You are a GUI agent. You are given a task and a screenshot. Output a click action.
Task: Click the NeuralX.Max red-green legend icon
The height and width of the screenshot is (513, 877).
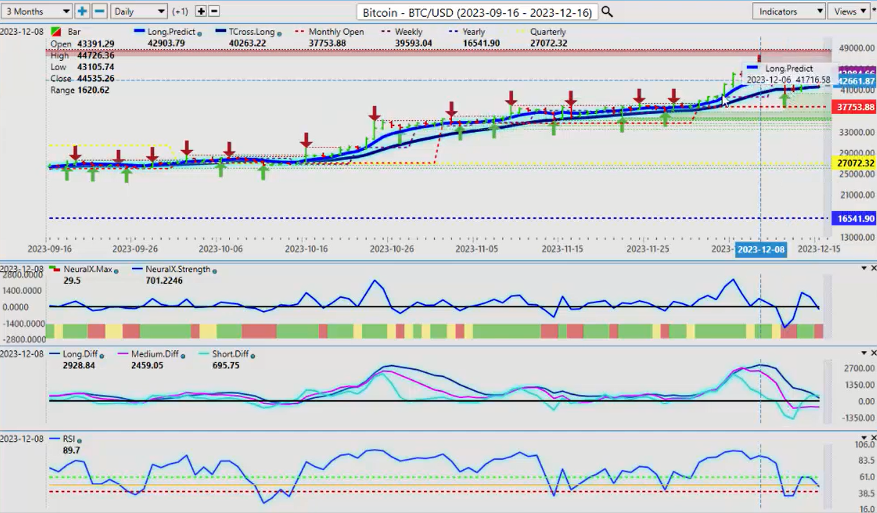tap(55, 269)
